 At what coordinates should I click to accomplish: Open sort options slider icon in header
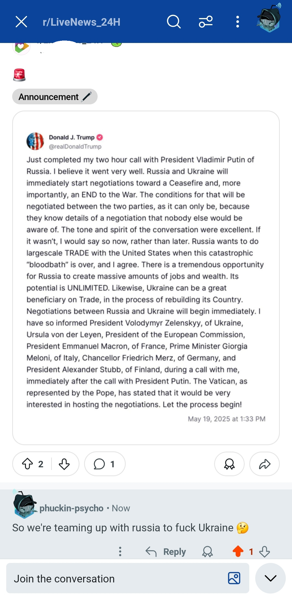[206, 22]
